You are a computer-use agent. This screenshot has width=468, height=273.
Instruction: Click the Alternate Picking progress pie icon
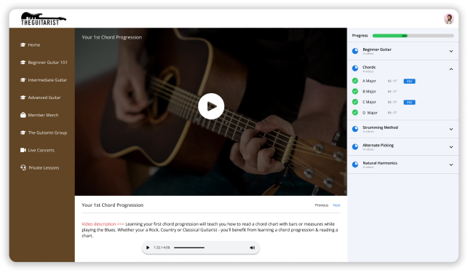[x=355, y=146]
